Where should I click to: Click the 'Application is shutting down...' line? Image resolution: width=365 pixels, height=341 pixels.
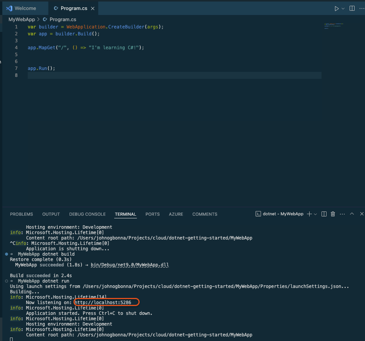(x=68, y=249)
